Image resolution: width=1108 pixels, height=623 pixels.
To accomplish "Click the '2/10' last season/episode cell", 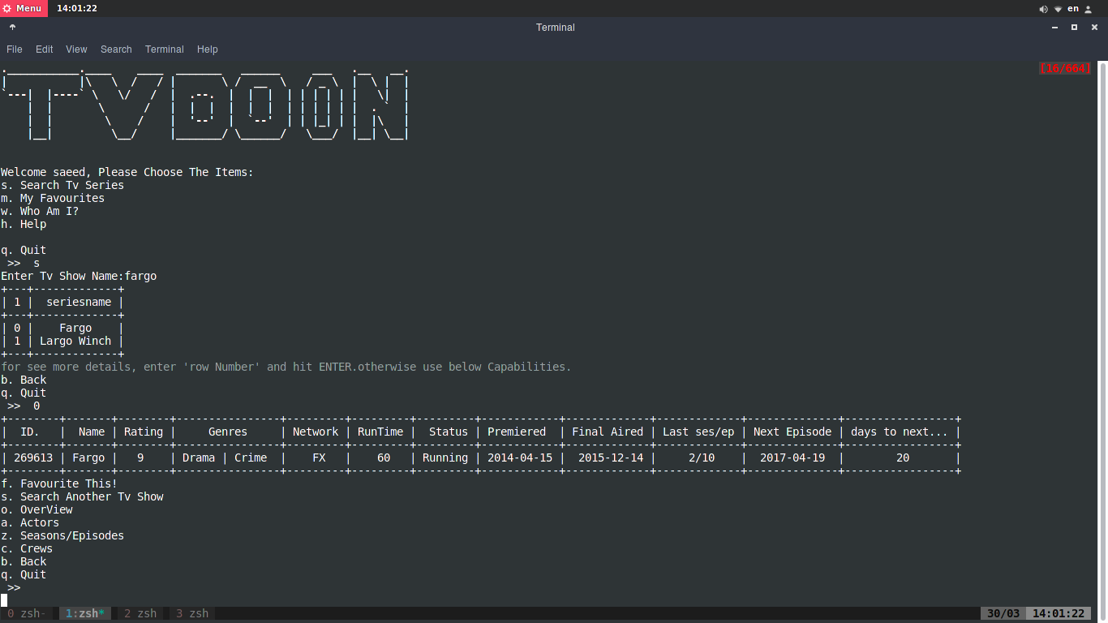I will (702, 458).
